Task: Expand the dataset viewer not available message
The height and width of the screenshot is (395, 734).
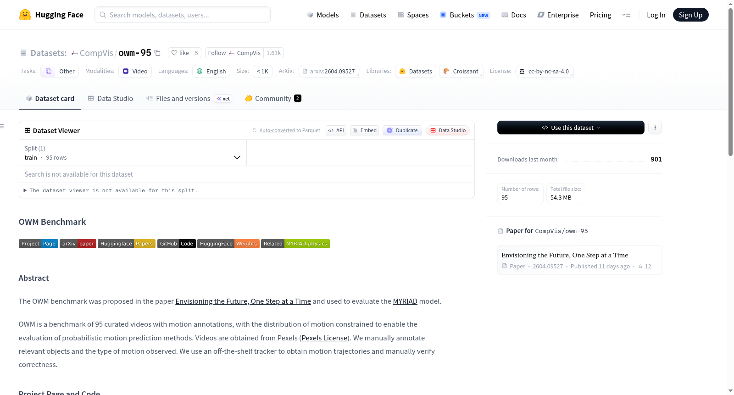Action: (111, 190)
